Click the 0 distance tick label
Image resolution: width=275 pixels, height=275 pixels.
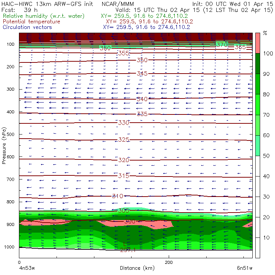pos(19,262)
